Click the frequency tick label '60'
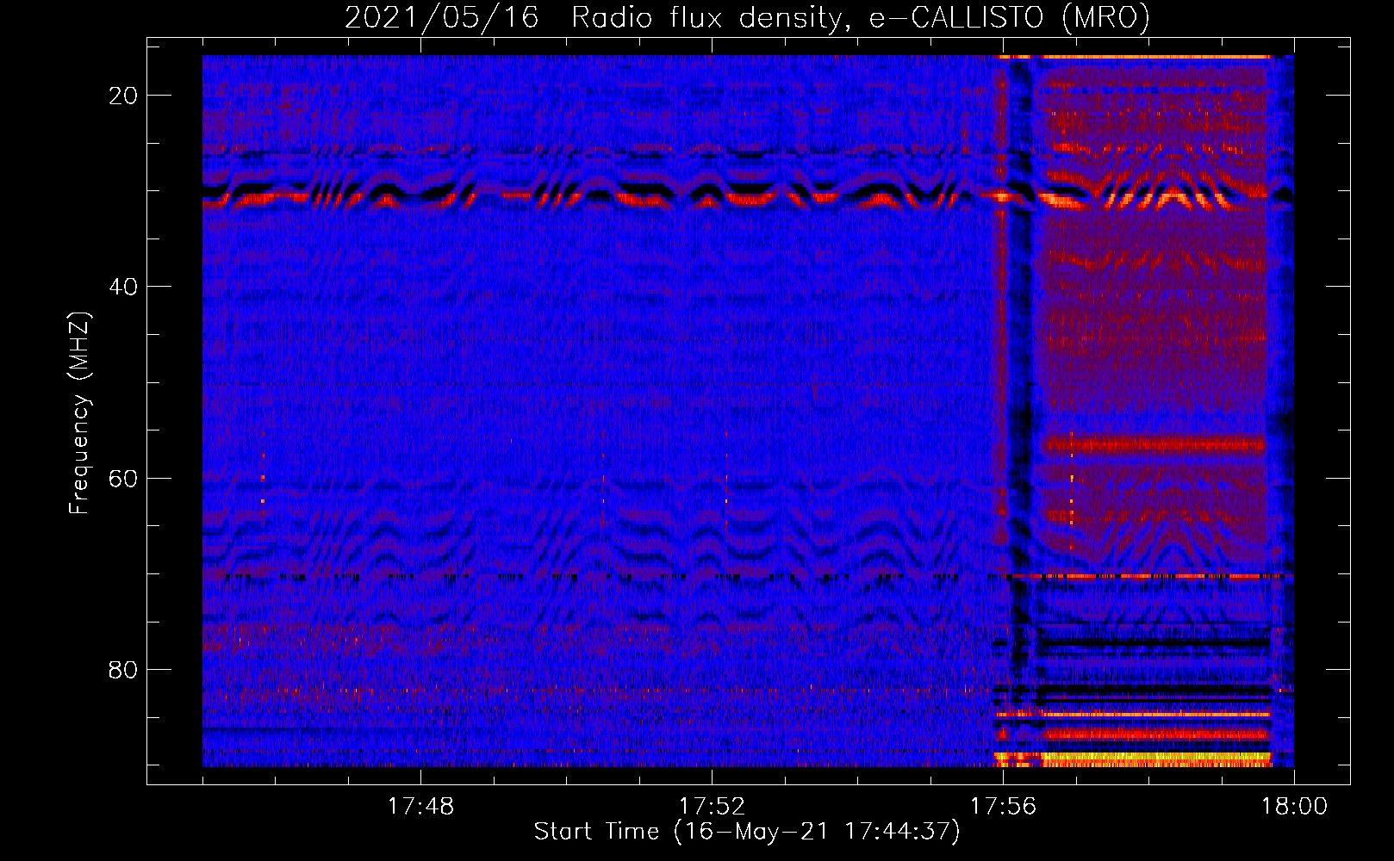This screenshot has height=861, width=1394. [x=123, y=478]
